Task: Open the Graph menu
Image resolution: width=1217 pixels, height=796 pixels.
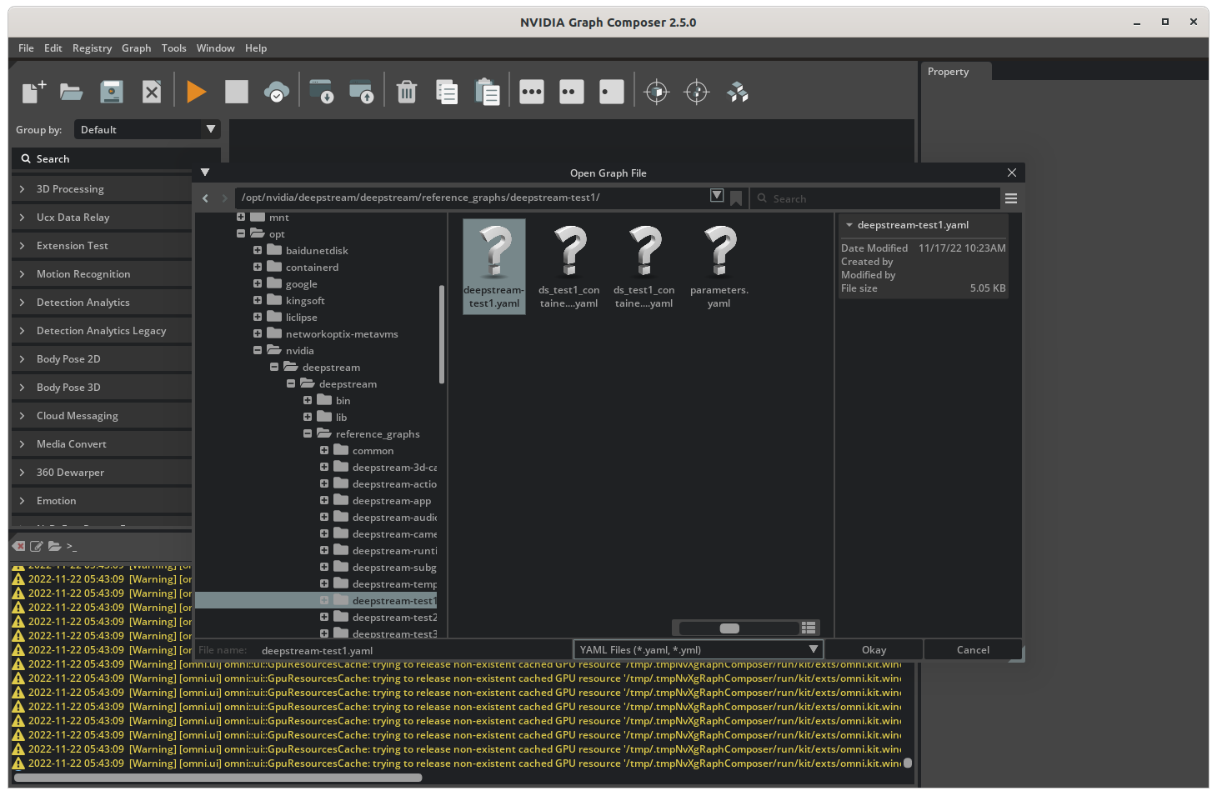Action: [x=137, y=48]
